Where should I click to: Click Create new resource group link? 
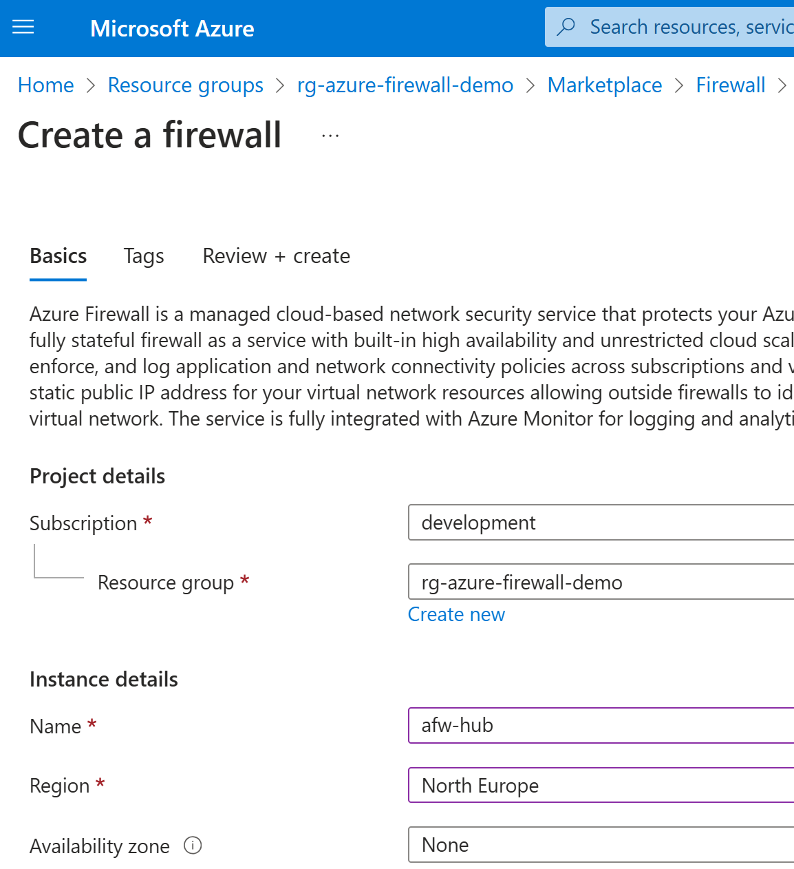coord(457,614)
